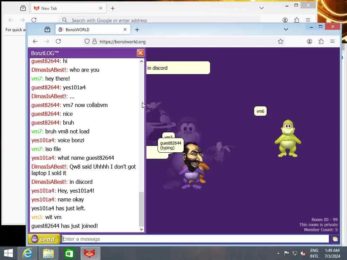Click log line 'yes101a4: voice bonzi'
347x260 pixels.
click(58, 140)
